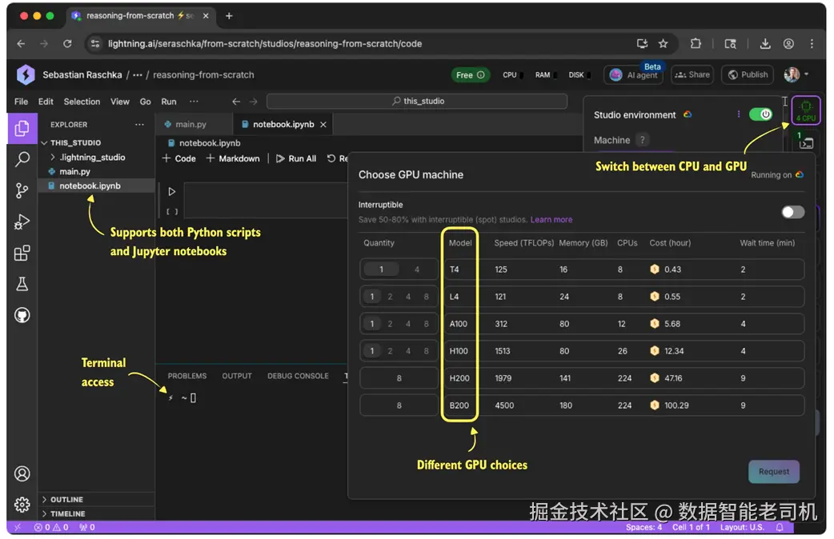Open browser downloads icon

click(x=765, y=44)
